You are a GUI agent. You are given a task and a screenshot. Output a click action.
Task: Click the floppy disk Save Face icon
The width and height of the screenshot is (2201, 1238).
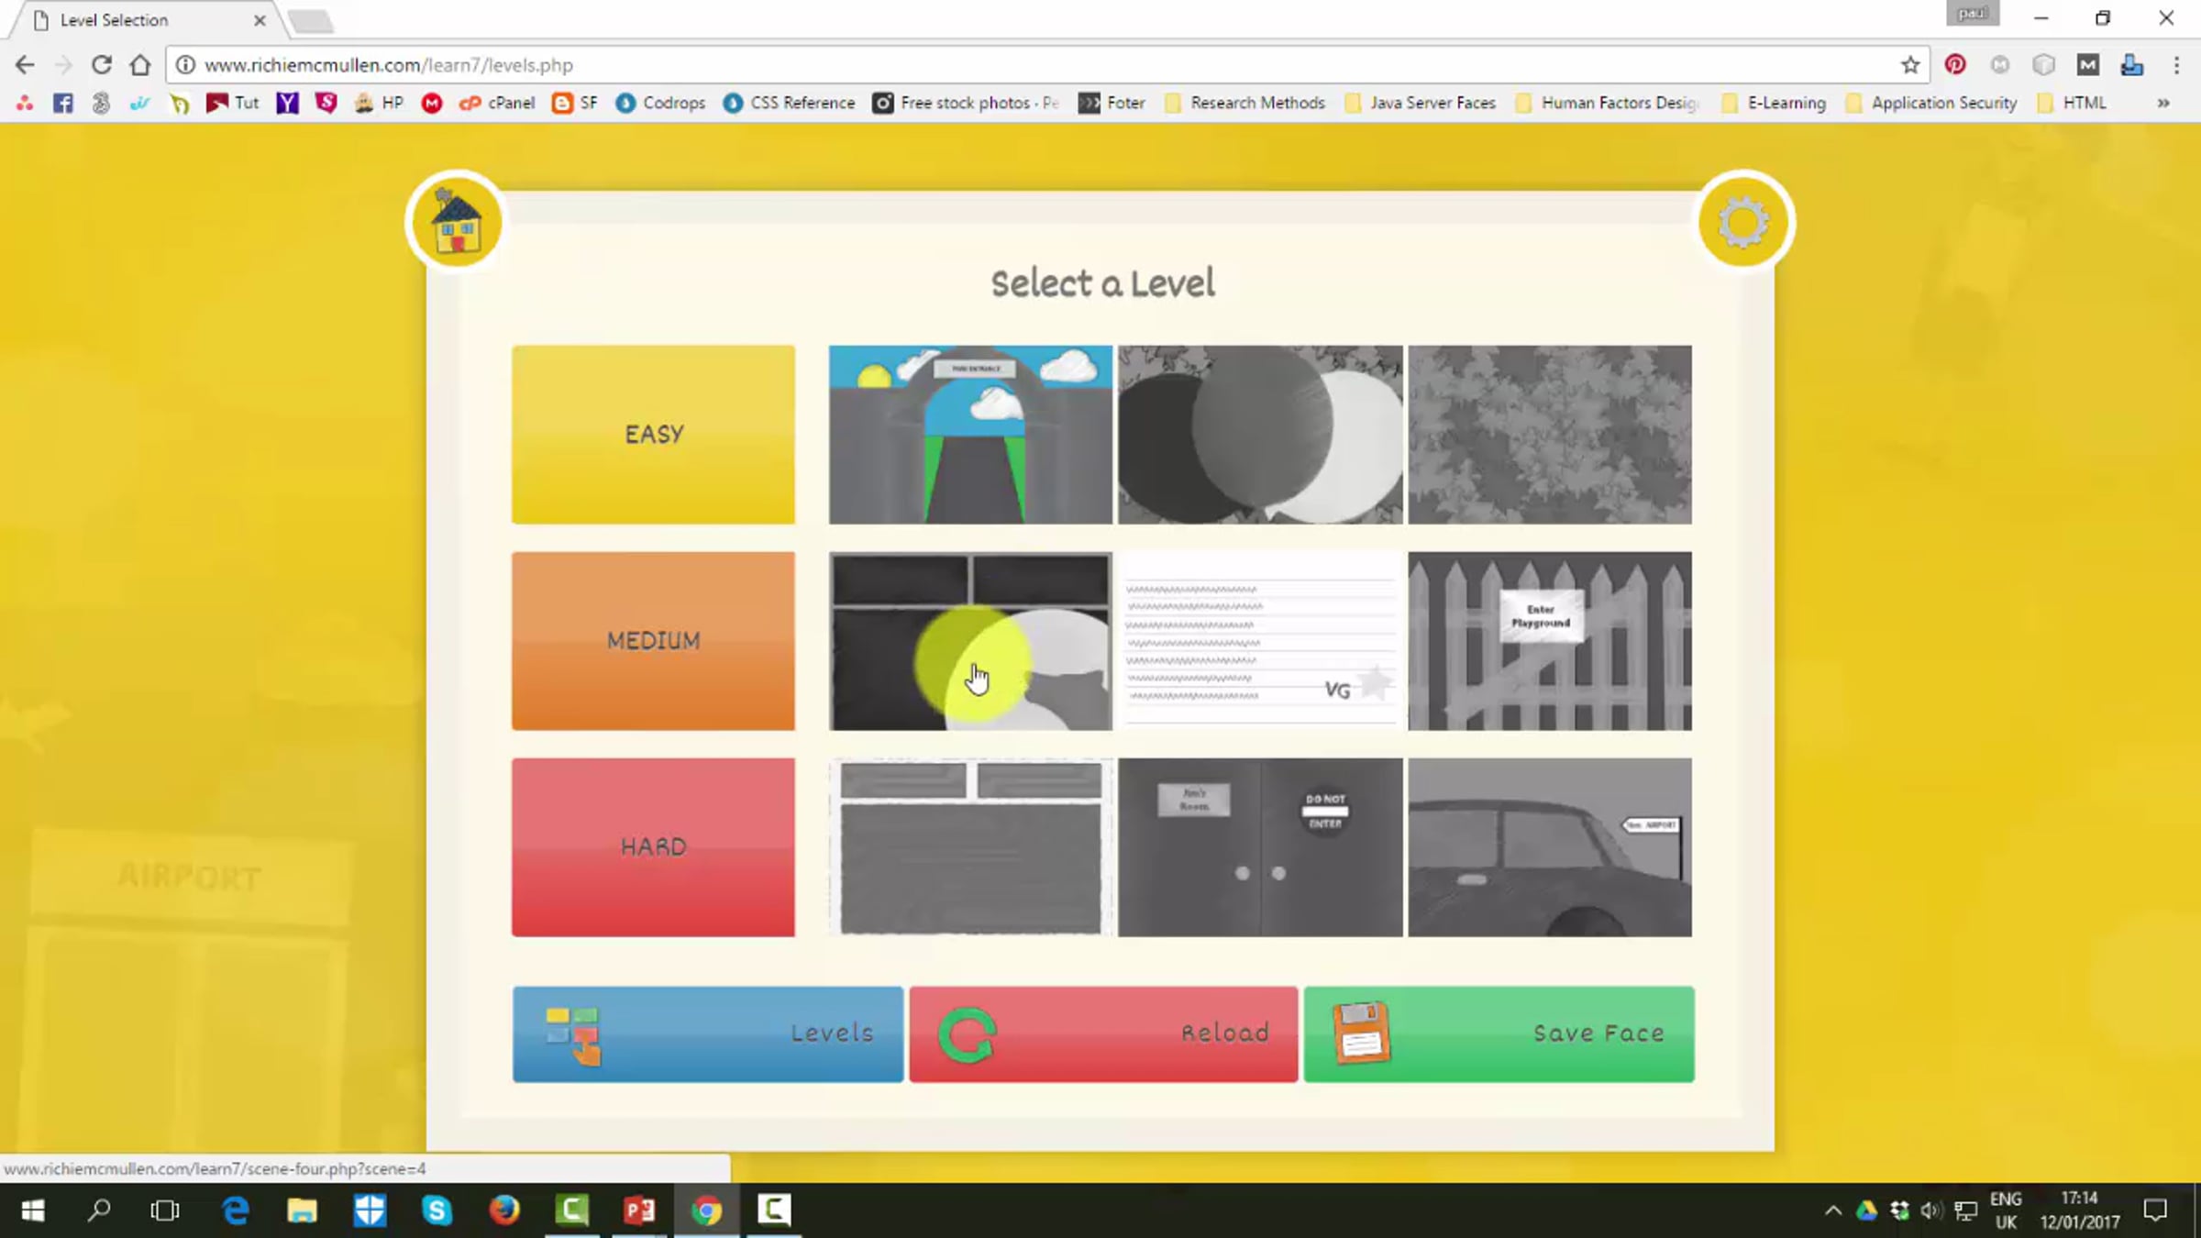(x=1361, y=1034)
